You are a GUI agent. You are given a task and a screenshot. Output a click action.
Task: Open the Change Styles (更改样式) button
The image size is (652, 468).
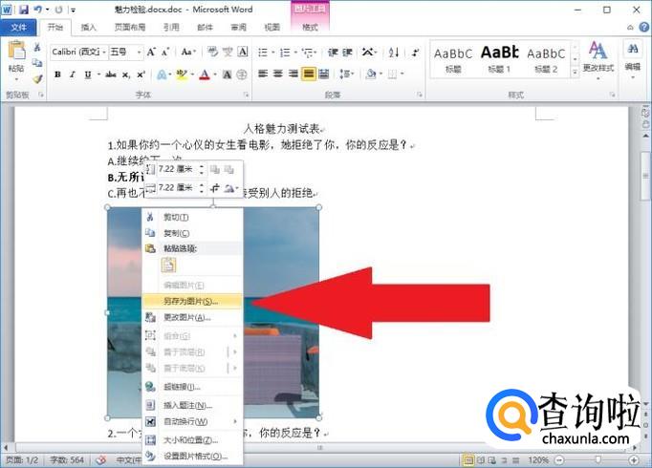click(598, 59)
